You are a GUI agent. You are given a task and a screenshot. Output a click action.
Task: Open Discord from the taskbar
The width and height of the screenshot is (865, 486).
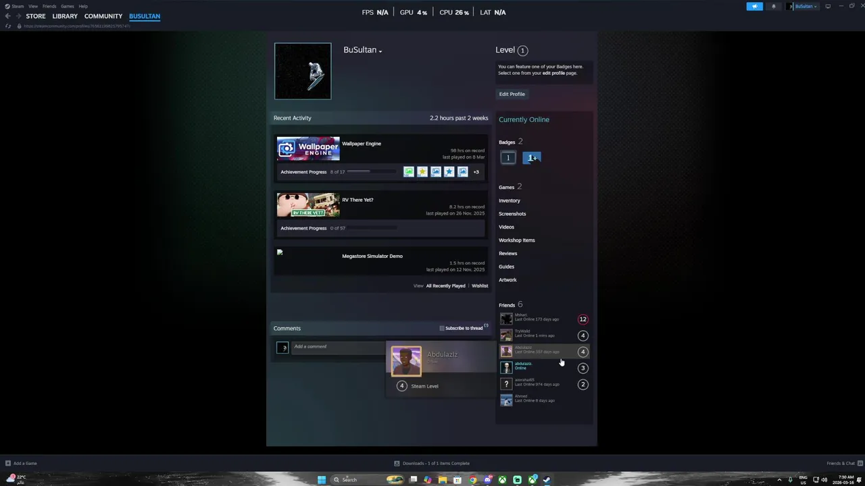point(487,479)
